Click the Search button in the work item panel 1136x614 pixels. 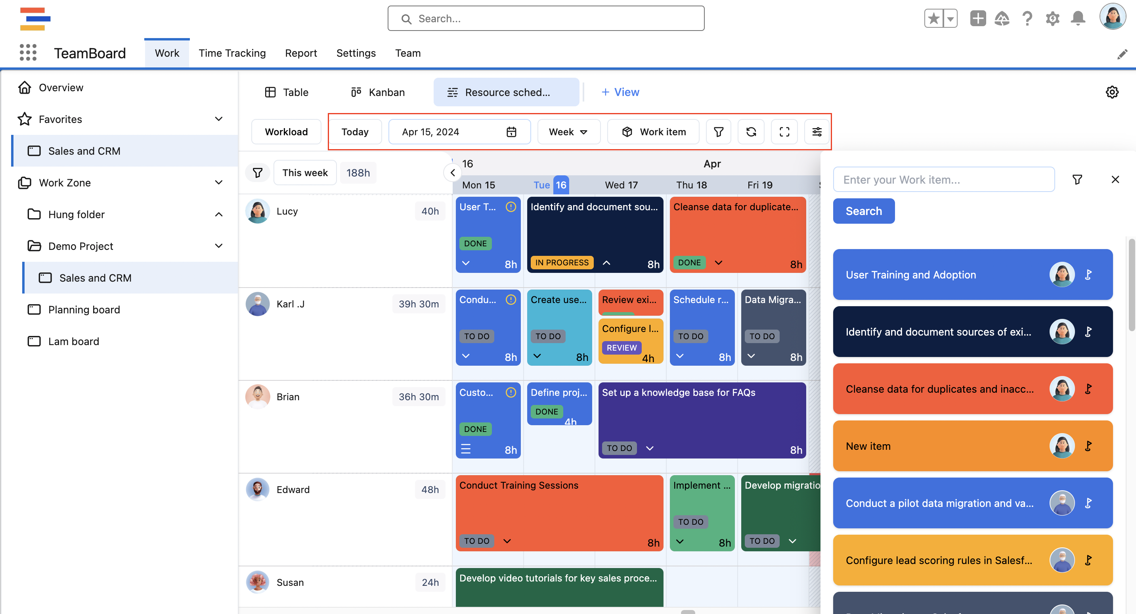tap(863, 211)
